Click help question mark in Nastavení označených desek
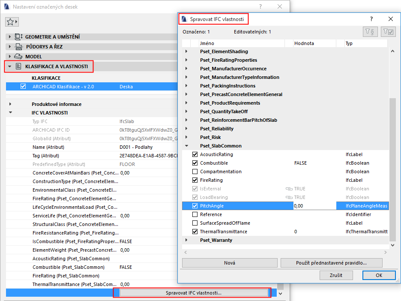The width and height of the screenshot is (401, 301). tap(260, 6)
